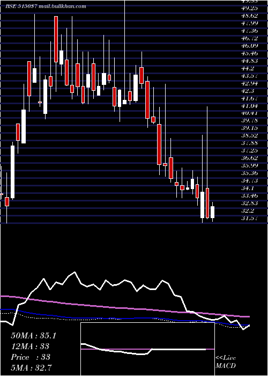Click the 42.3 price axis label
This screenshot has width=268, height=376.
pos(248,91)
